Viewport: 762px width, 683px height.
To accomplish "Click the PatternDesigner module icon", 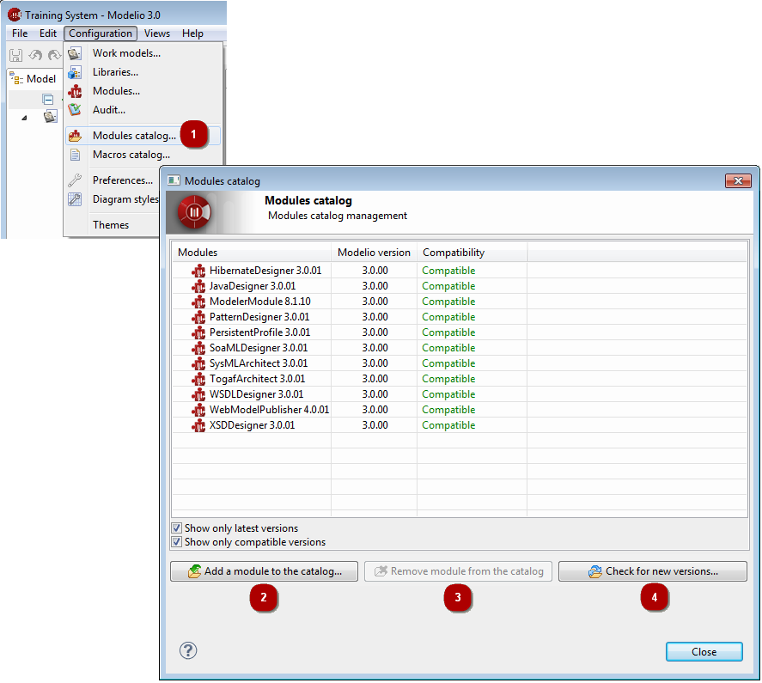I will pyautogui.click(x=198, y=317).
